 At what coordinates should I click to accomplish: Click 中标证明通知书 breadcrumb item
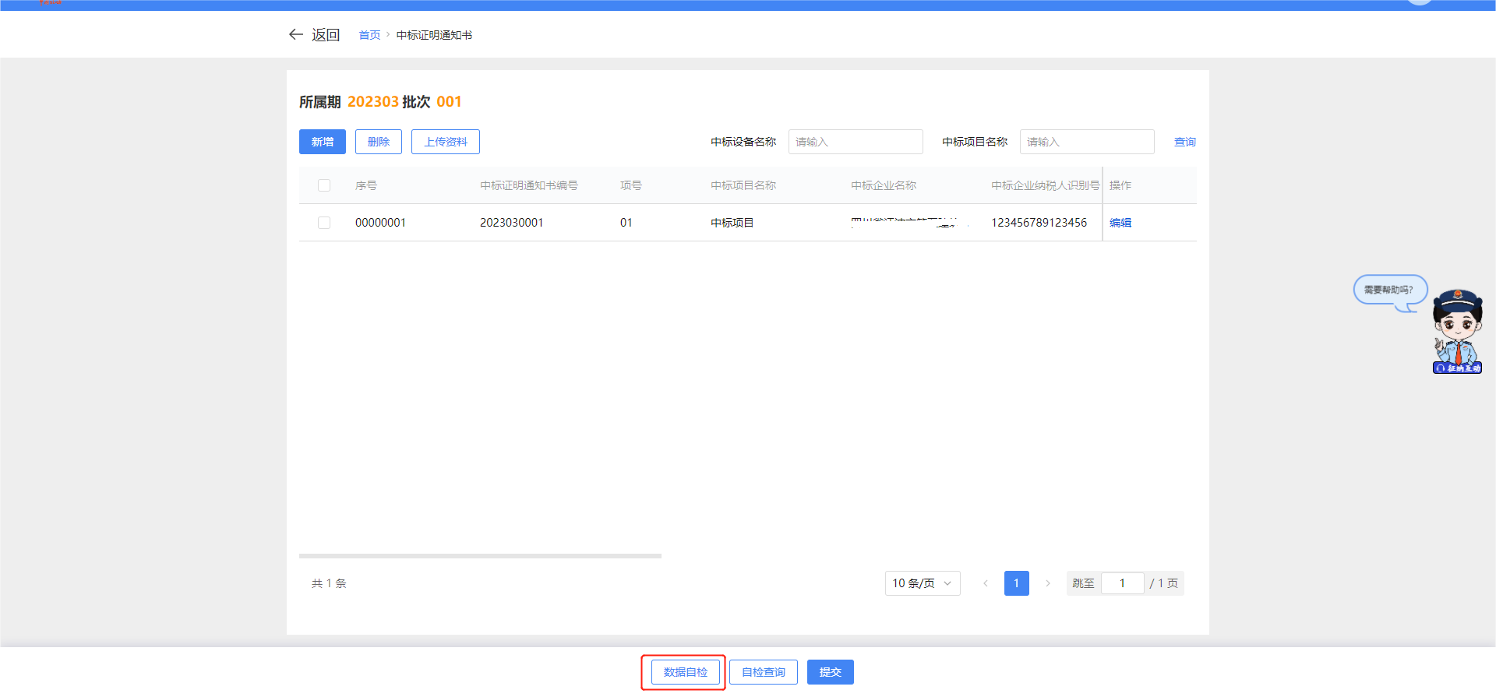coord(434,35)
